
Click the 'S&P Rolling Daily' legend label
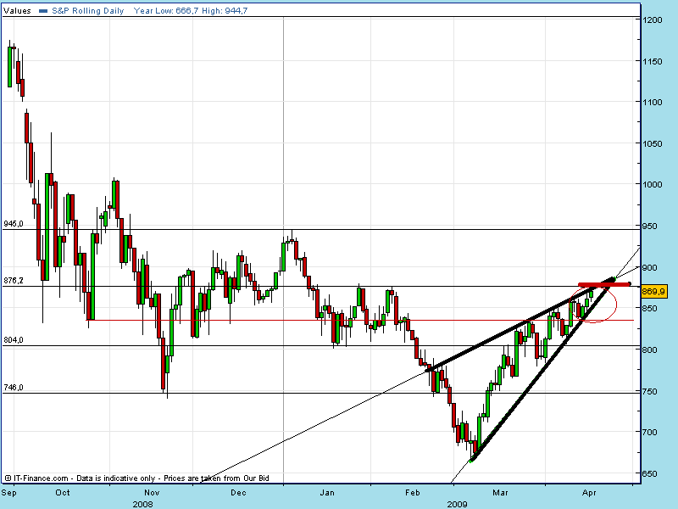(88, 11)
